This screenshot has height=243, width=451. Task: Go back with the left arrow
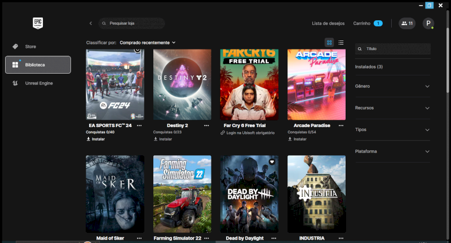(x=91, y=23)
